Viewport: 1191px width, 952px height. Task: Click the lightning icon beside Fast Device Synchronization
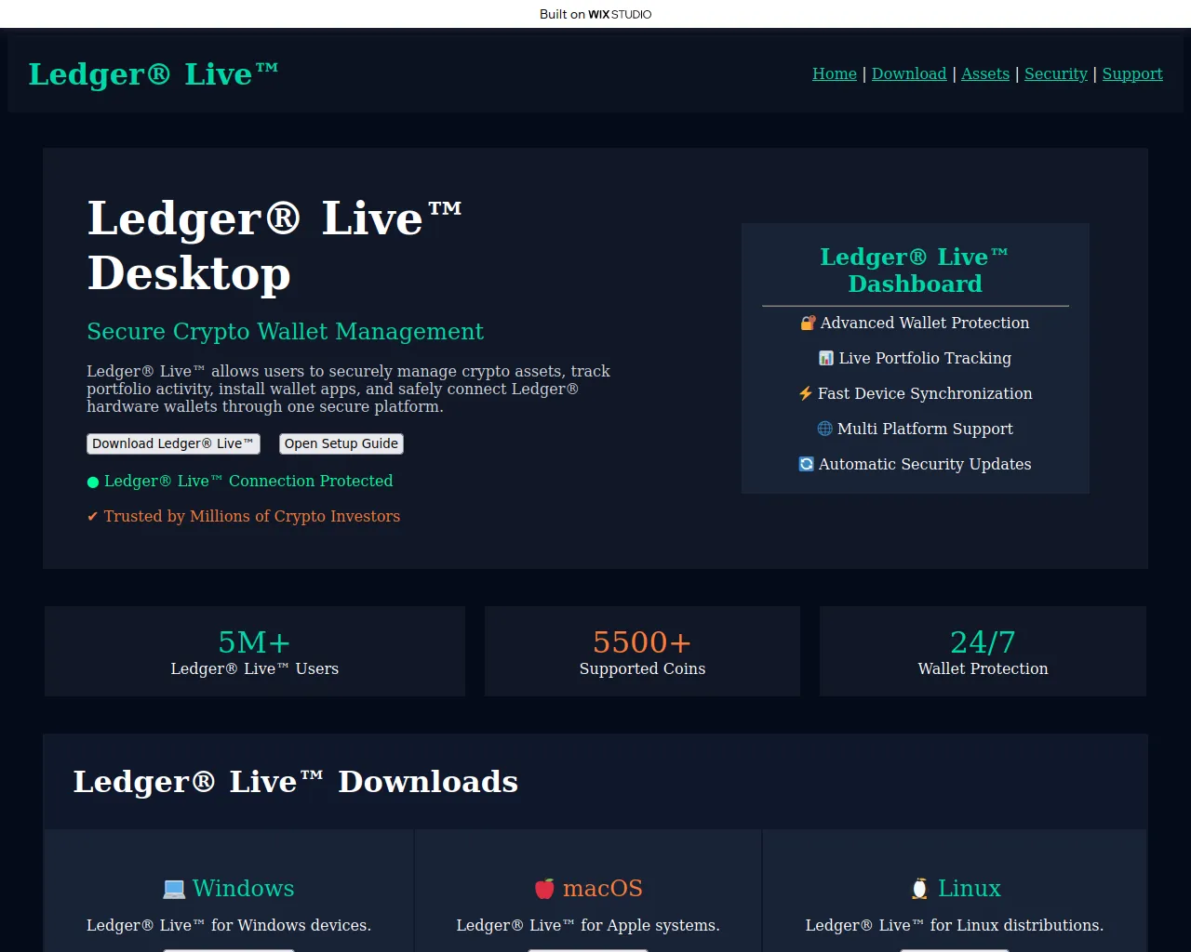(x=806, y=393)
